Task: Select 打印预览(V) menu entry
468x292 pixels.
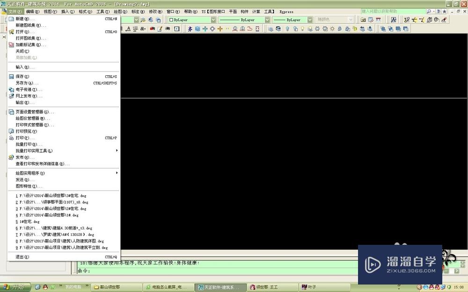Action: 64,131
